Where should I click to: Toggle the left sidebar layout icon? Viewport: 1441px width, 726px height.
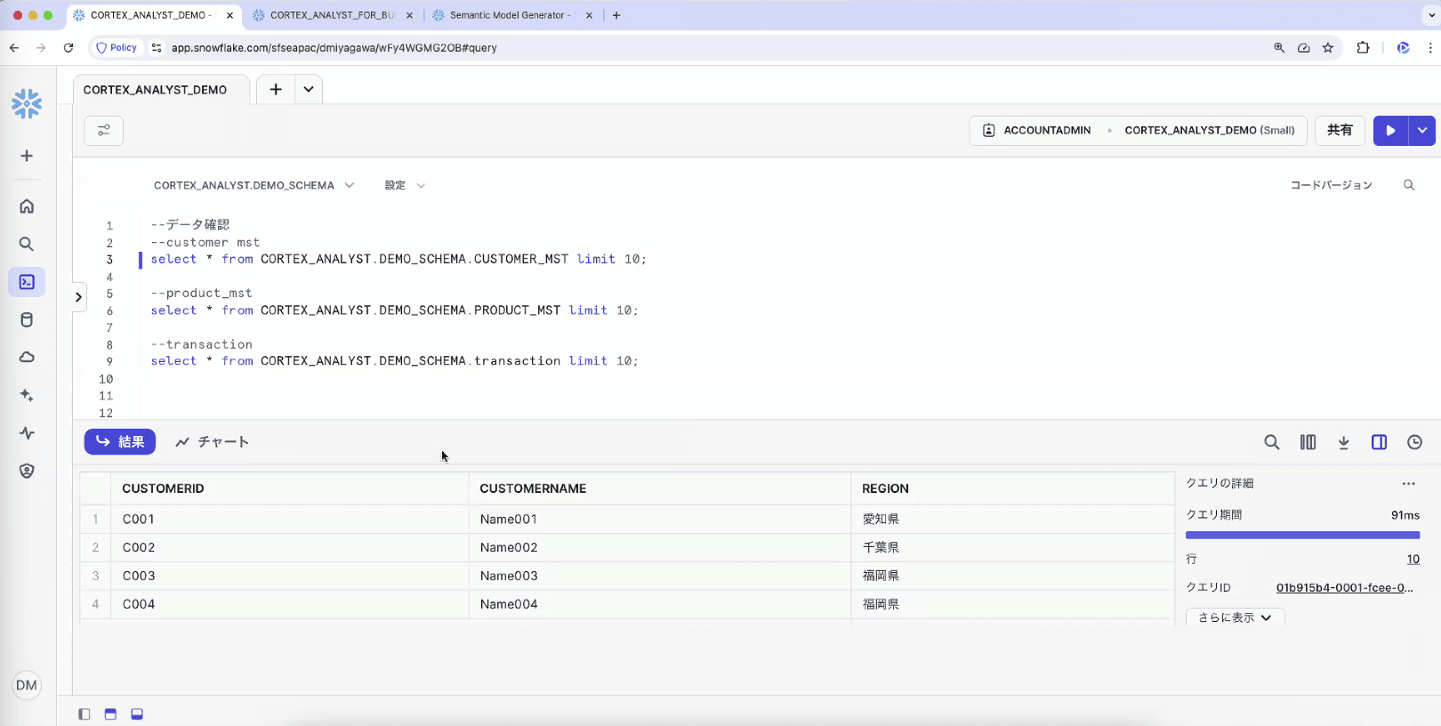click(85, 714)
